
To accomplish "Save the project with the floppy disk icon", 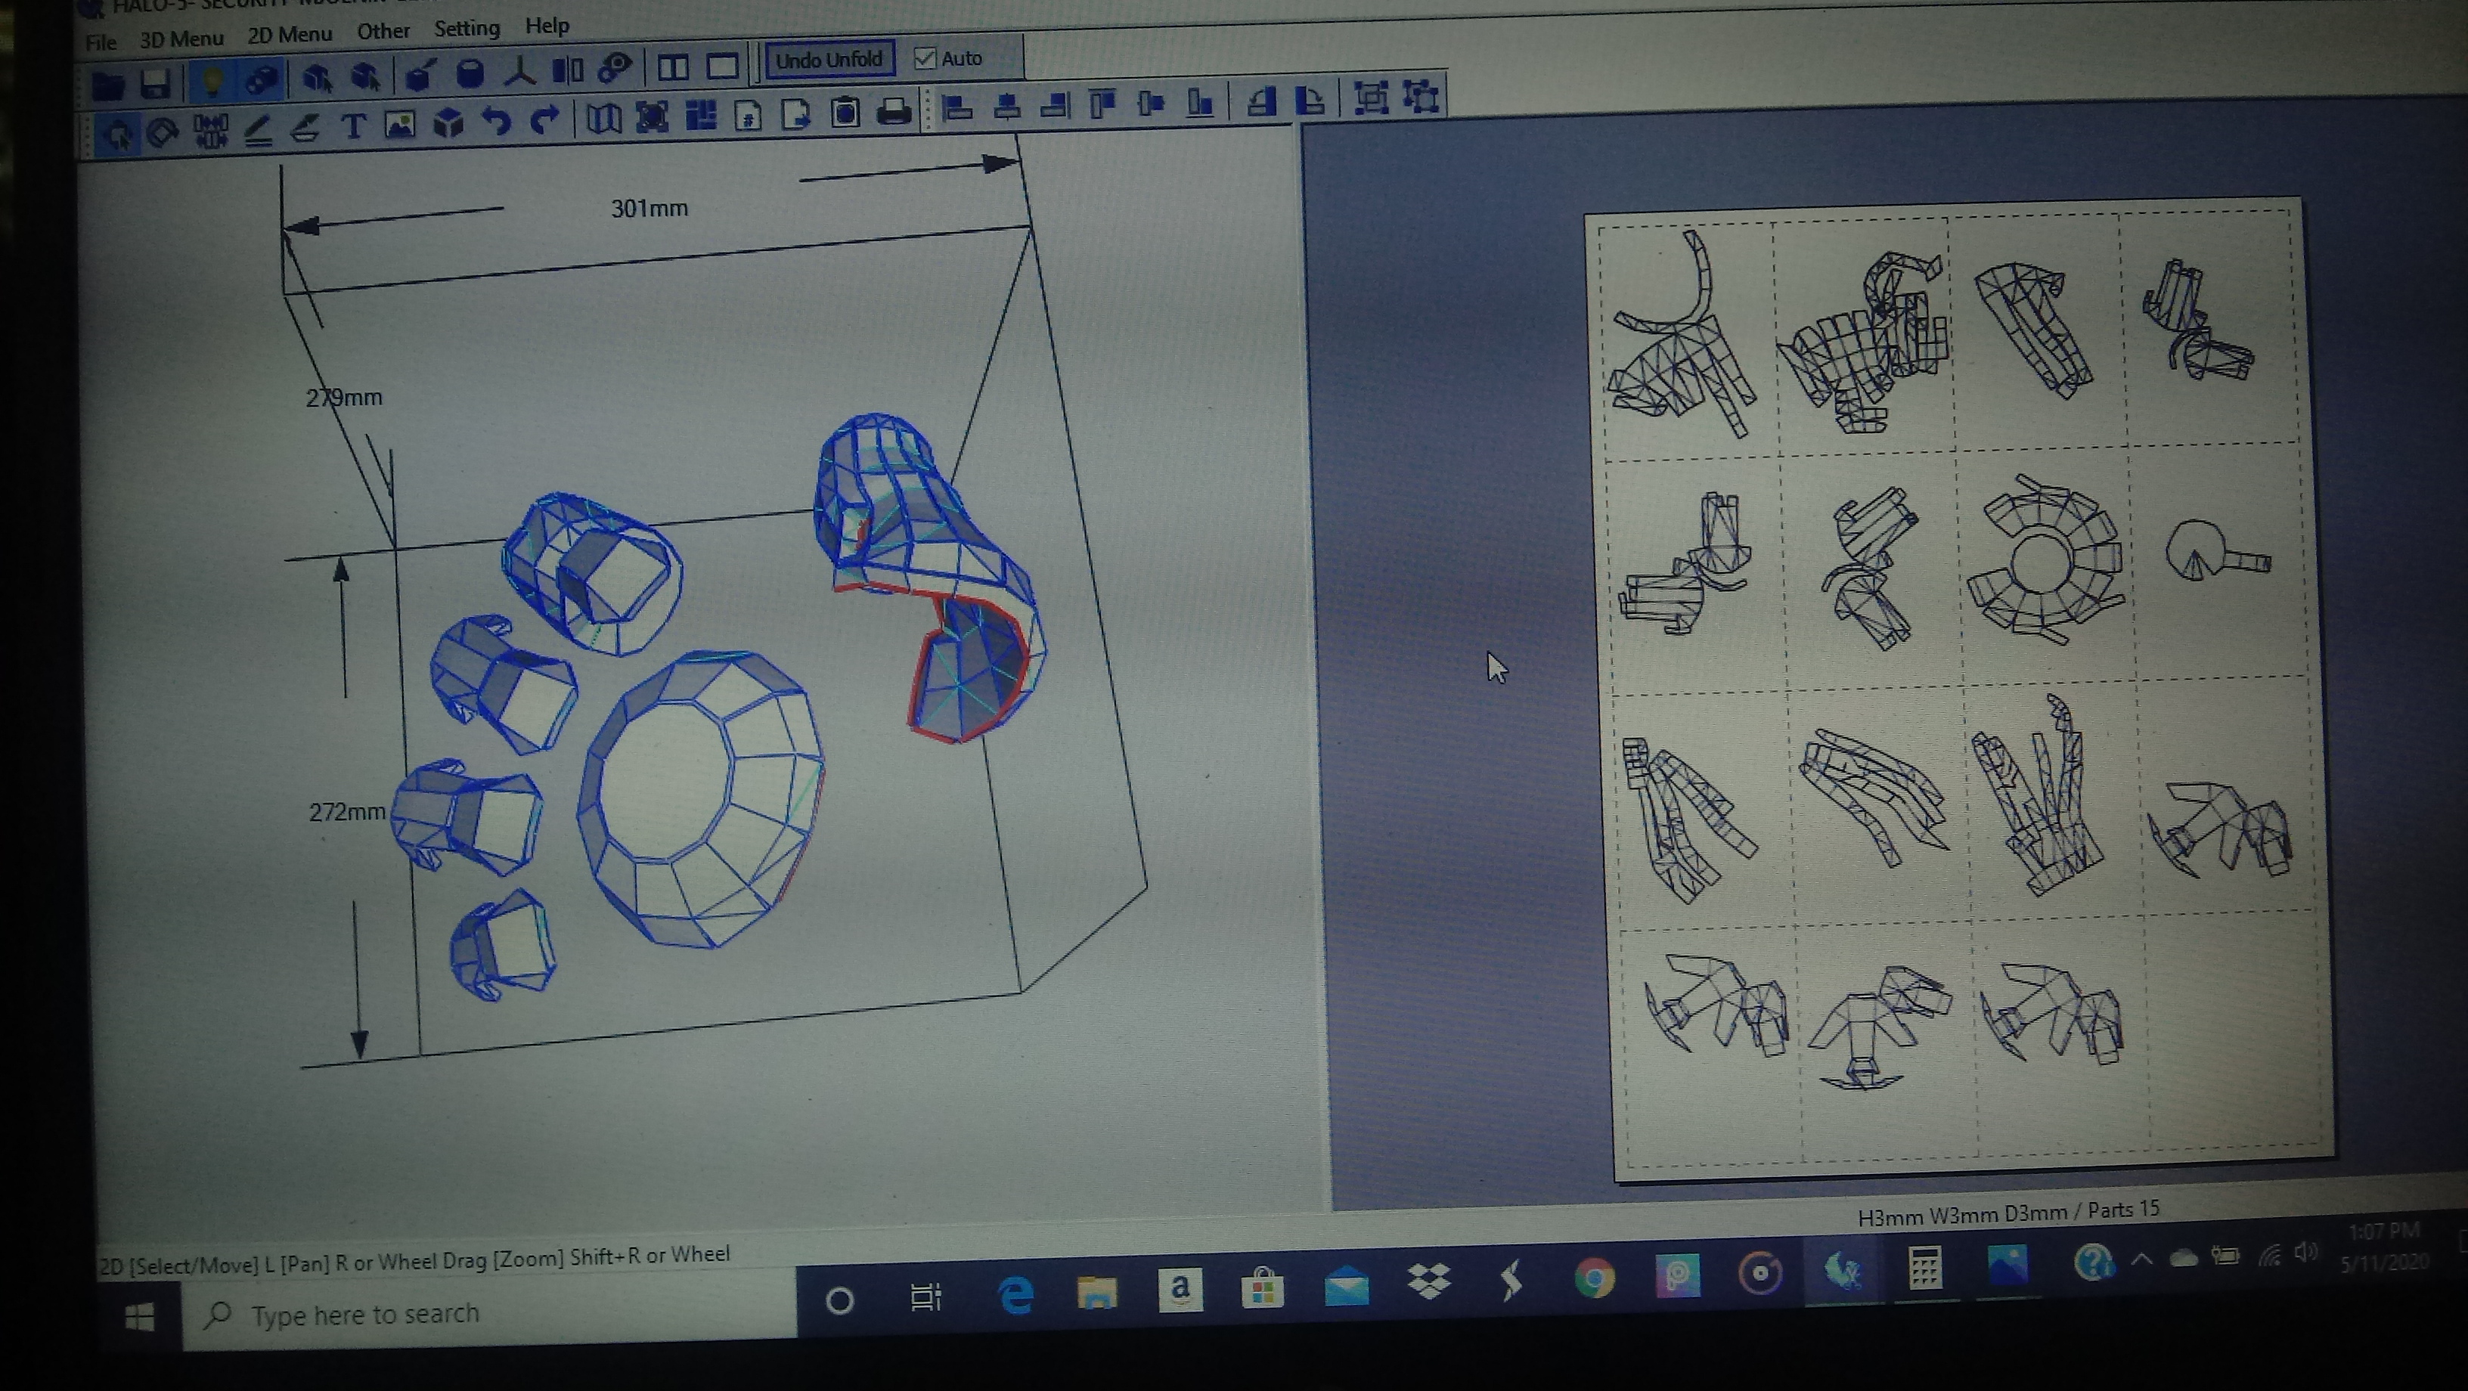I will [155, 85].
